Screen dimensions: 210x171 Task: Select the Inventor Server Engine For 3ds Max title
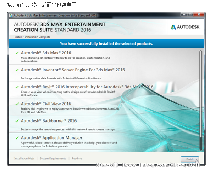pyautogui.click(x=73, y=70)
